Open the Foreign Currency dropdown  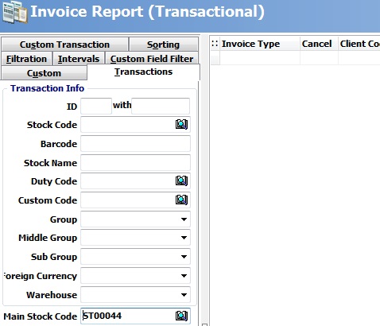click(184, 276)
